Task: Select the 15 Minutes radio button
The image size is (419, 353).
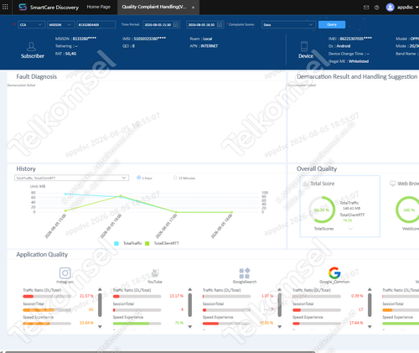Action: 175,178
